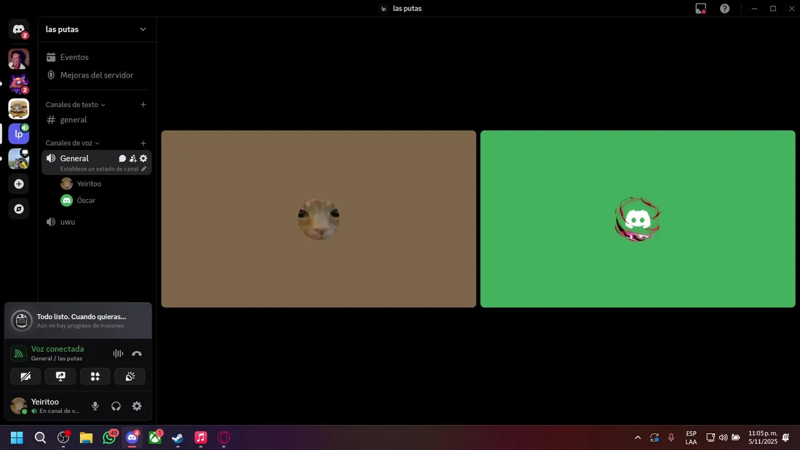
Task: Open Discover servers compass icon
Action: pos(19,209)
